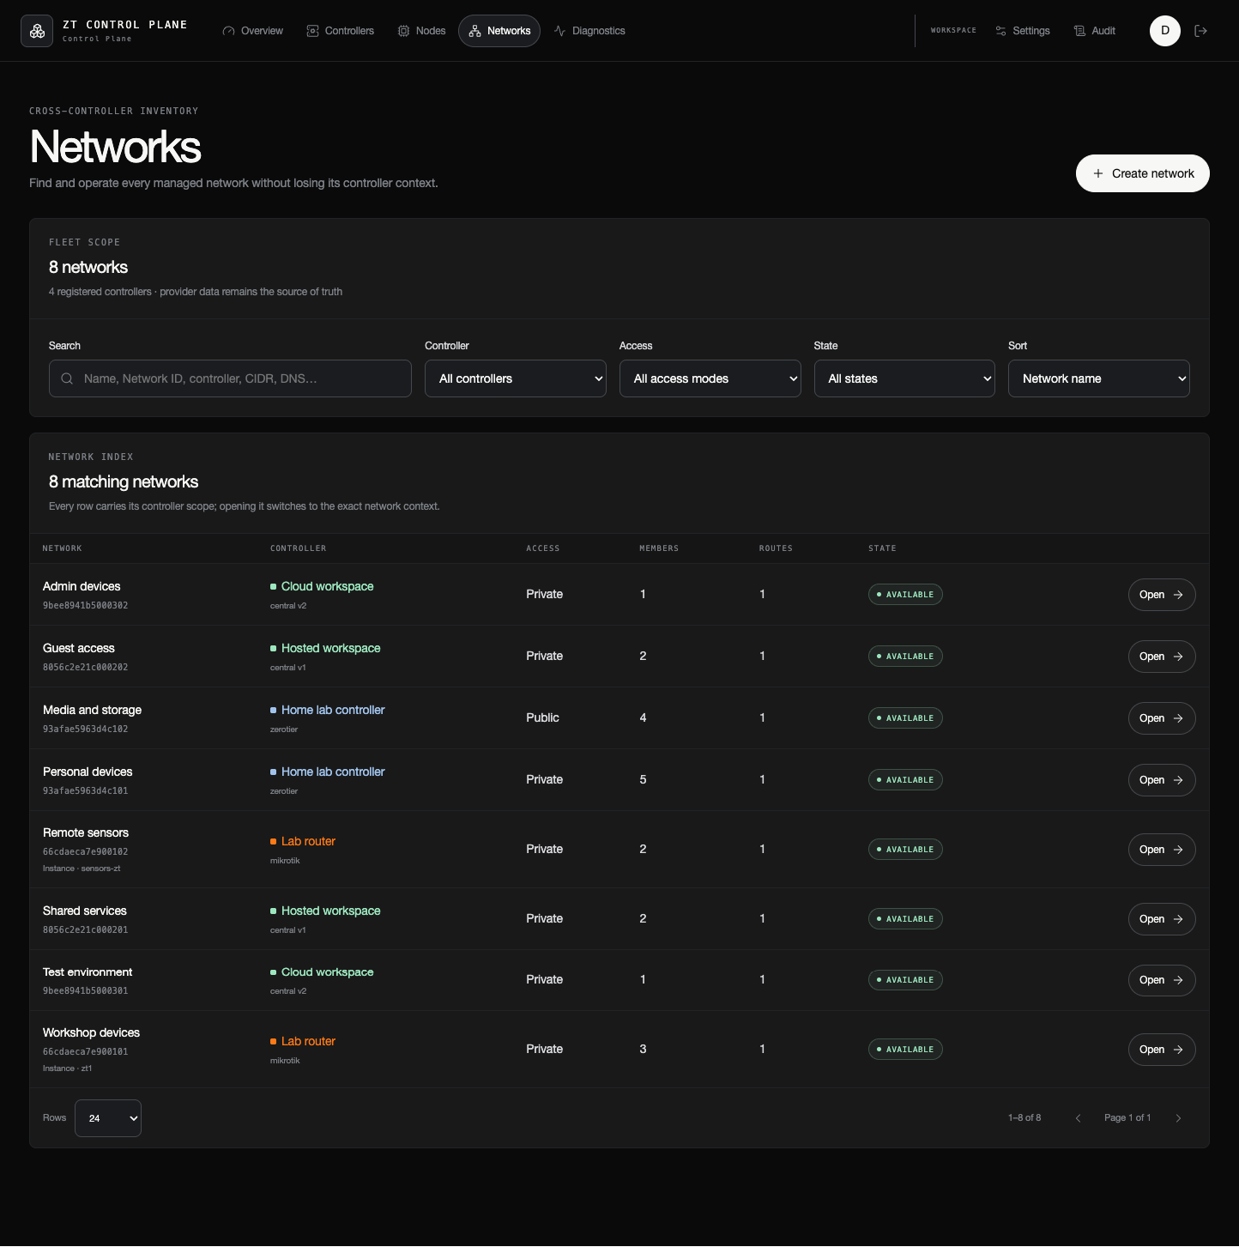Open the Guest access network
The image size is (1239, 1247).
point(1162,657)
